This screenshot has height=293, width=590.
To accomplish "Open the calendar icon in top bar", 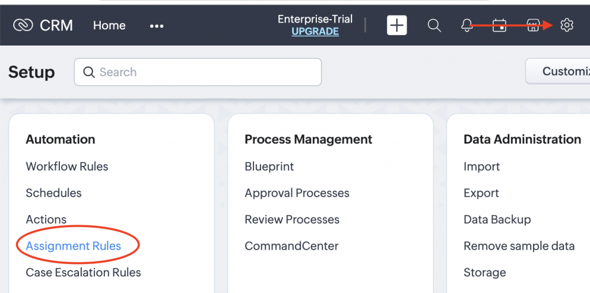I will 500,25.
